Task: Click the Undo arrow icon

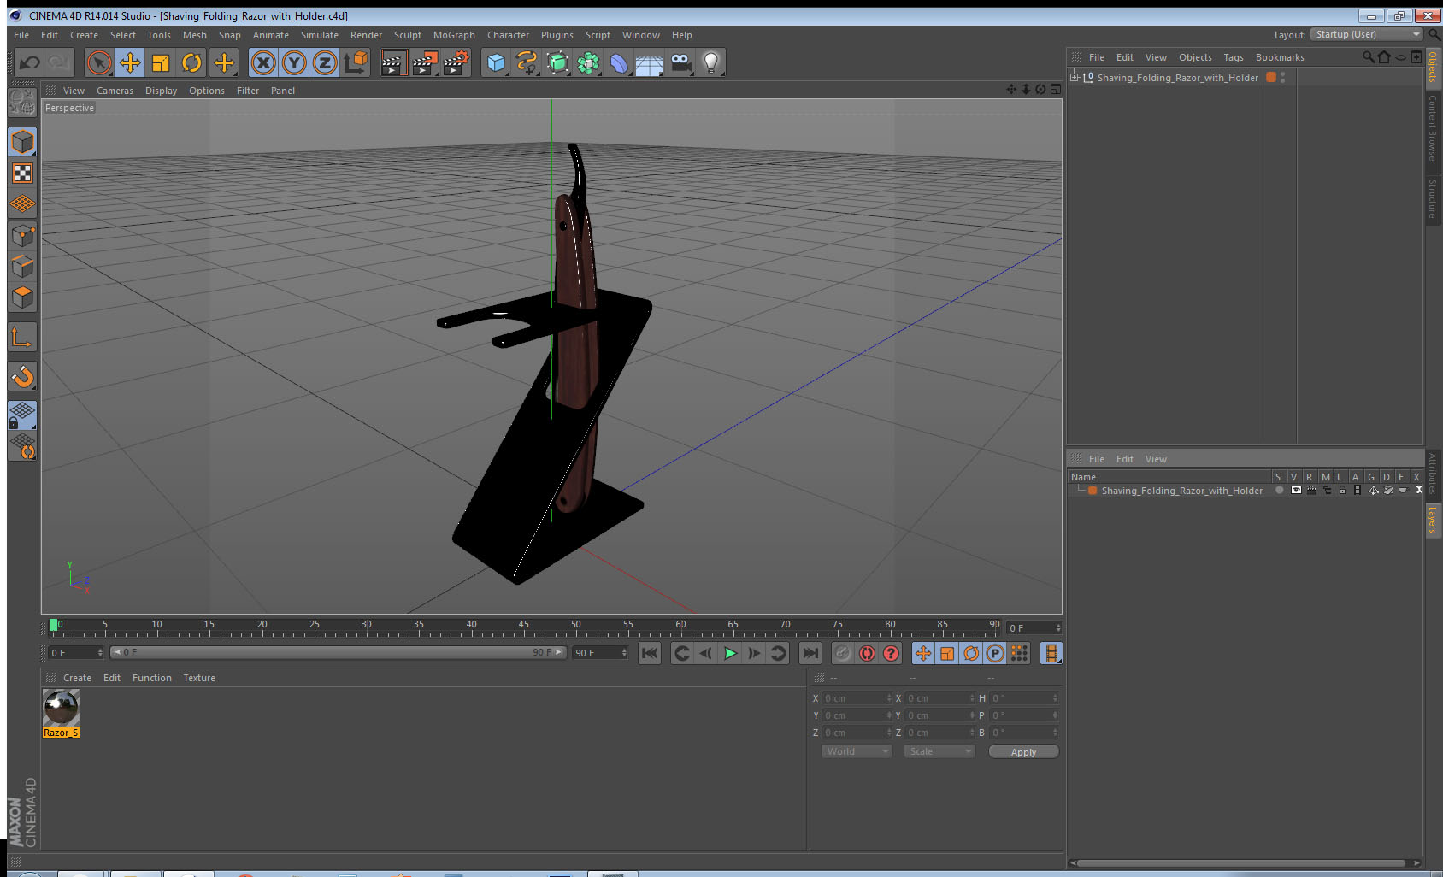Action: (30, 62)
